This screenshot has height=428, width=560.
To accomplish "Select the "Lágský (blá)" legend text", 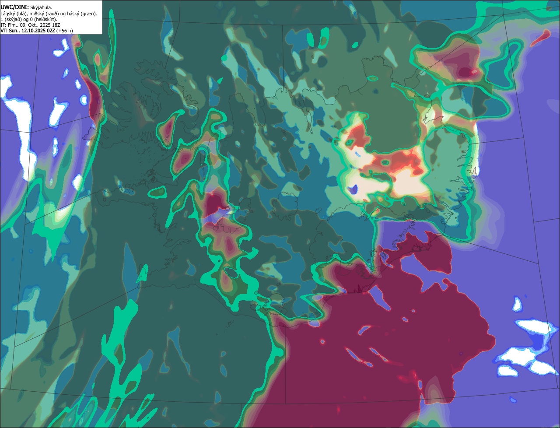I will pyautogui.click(x=13, y=14).
